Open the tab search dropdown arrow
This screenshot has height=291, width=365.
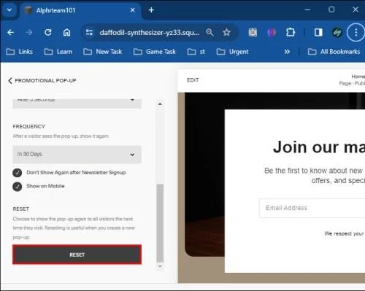click(x=9, y=10)
